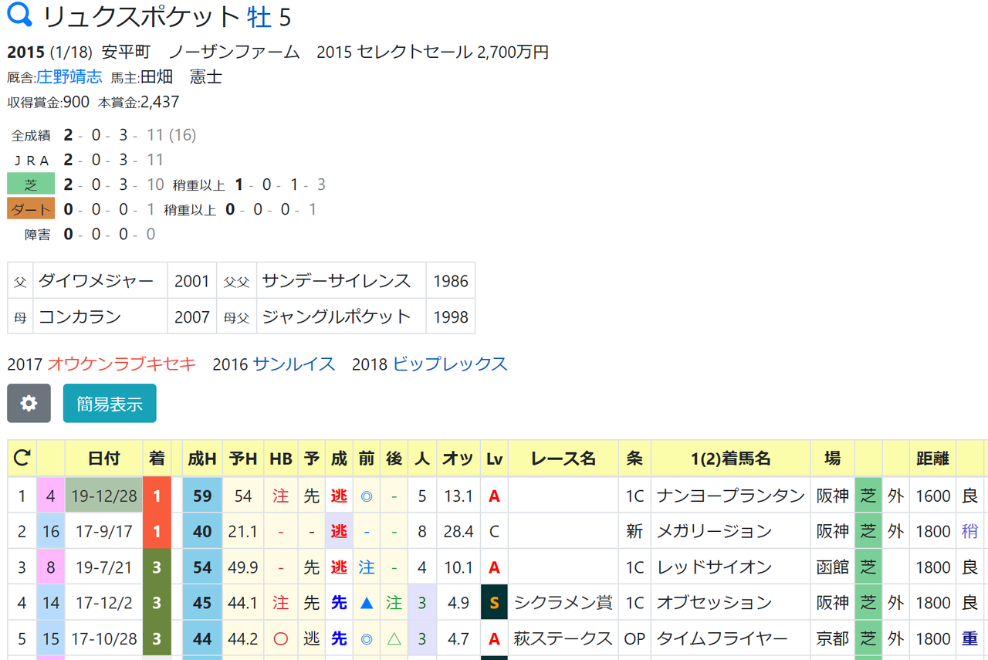Click the 函館 venue cell
The image size is (988, 660).
[833, 567]
